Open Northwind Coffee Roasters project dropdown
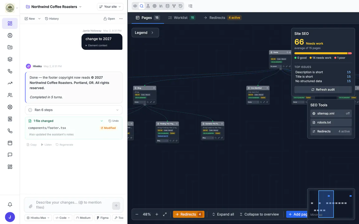Screen dimensions: 359x224 (54, 7)
